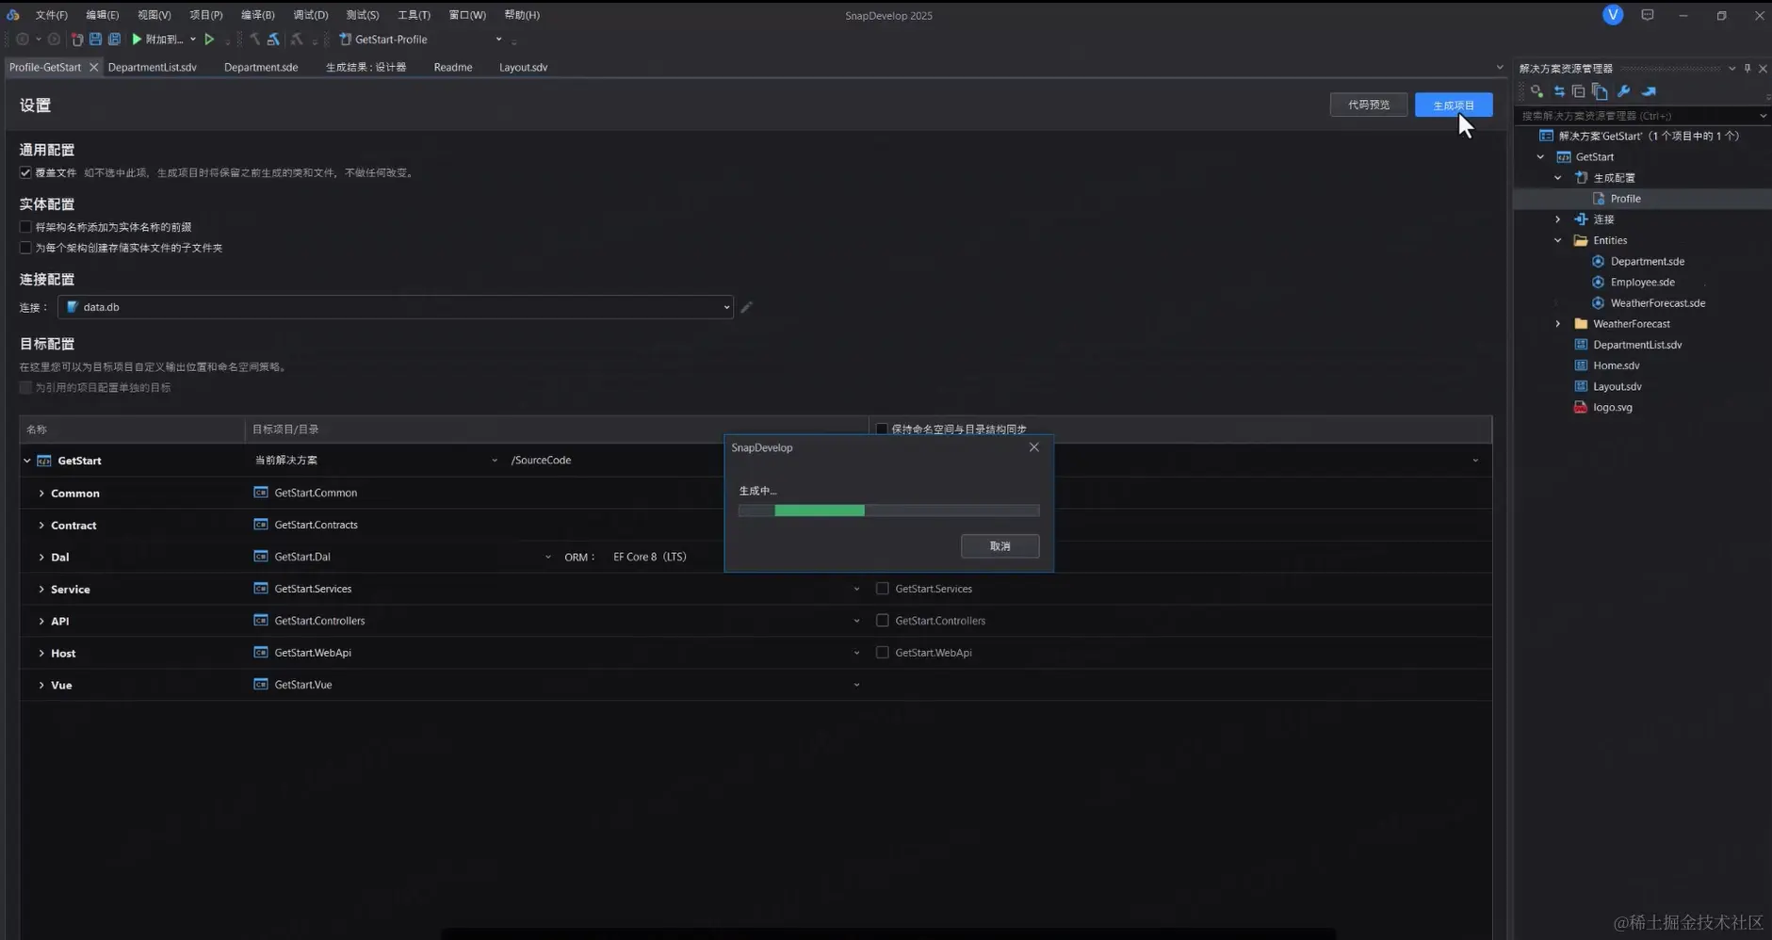Screen dimensions: 1772x940
Task: Open the 工具(T) menu
Action: coord(413,14)
